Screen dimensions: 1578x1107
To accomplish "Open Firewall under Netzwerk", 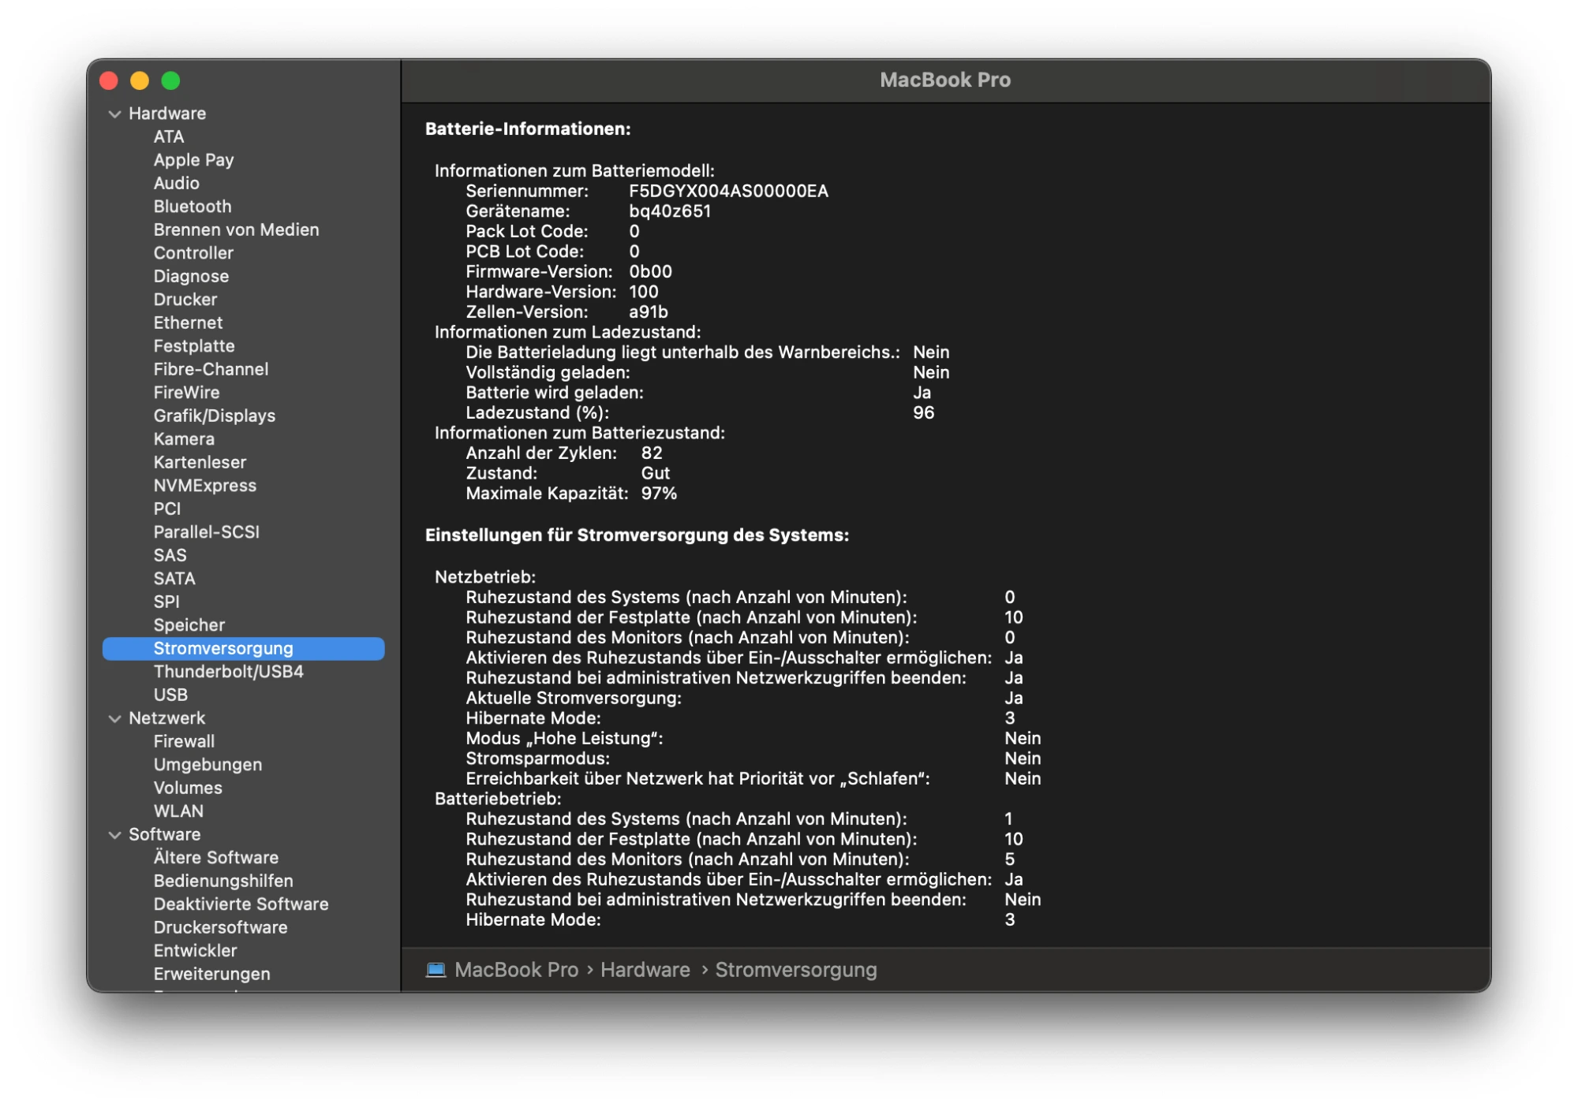I will [184, 741].
